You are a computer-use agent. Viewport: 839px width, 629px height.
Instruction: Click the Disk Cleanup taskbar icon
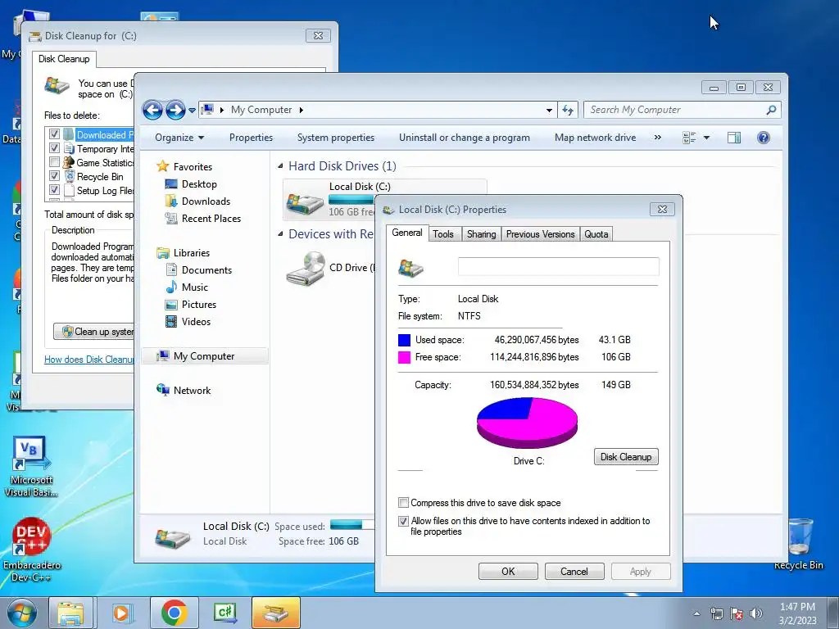[x=275, y=613]
